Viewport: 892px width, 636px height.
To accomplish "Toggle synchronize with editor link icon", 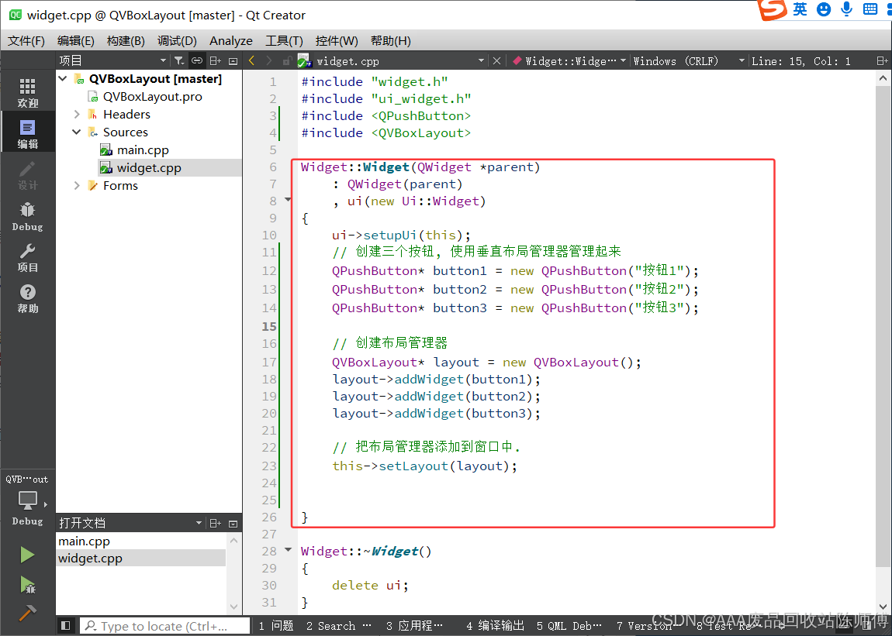I will pos(197,60).
